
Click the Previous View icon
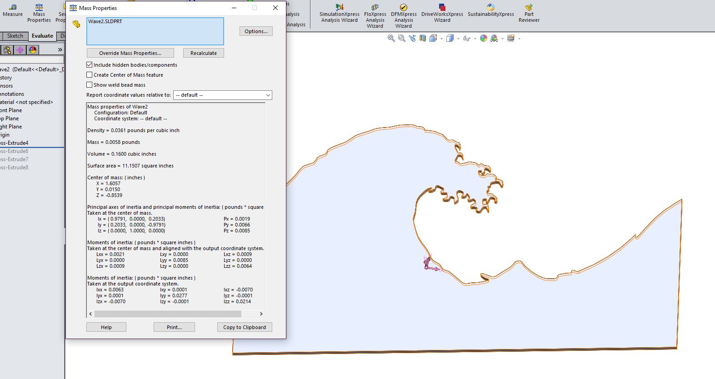pos(412,39)
